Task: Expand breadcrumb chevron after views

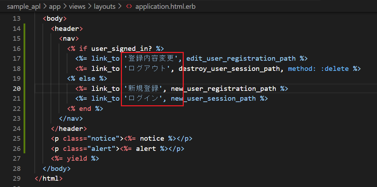Action: [90, 6]
